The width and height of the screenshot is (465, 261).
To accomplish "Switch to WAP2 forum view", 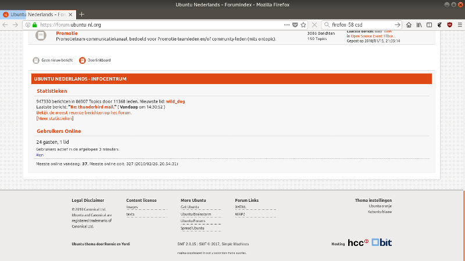I will pos(240,214).
